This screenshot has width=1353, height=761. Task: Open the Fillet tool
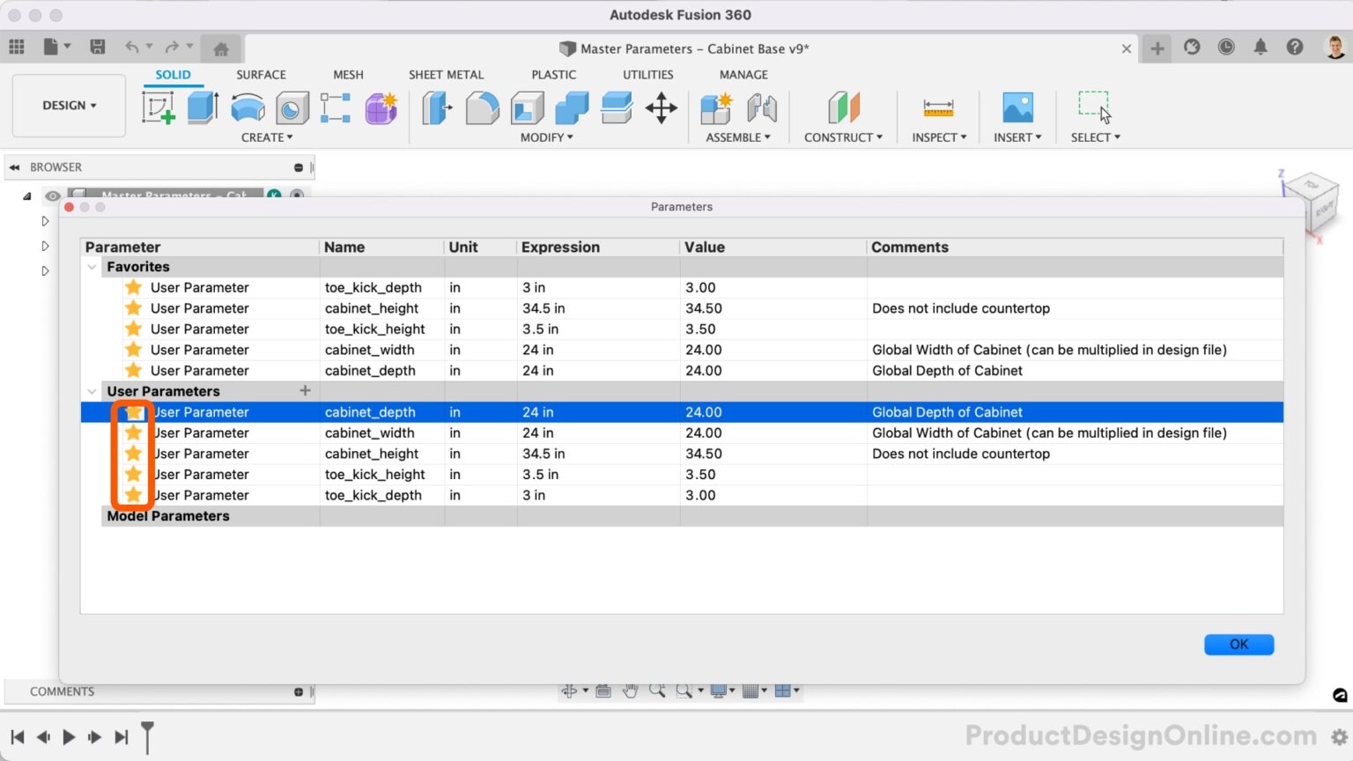click(482, 107)
